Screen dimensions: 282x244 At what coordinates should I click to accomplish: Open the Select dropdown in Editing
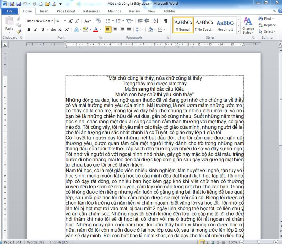(267, 31)
